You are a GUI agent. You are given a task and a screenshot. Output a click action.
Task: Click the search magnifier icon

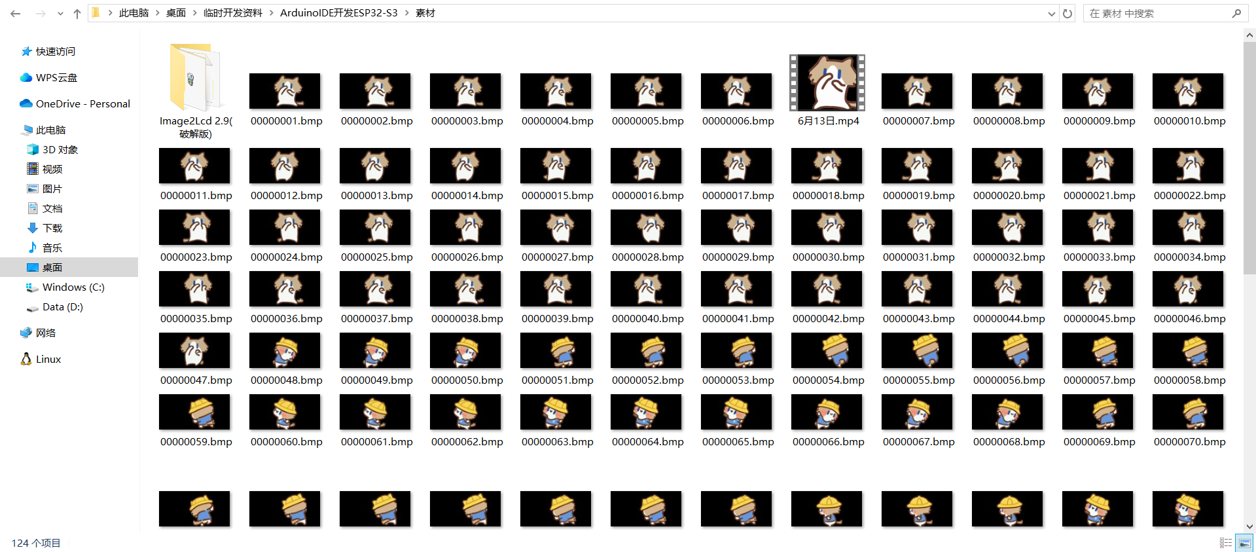(1236, 13)
